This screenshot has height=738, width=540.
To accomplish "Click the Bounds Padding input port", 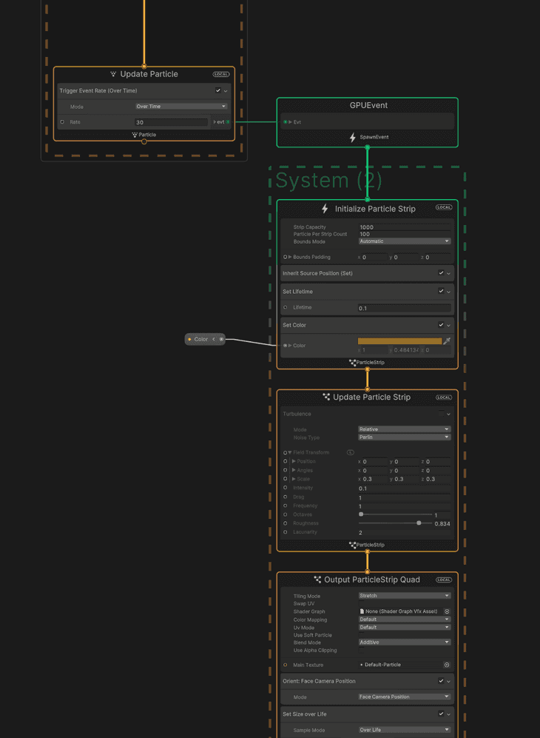I will click(285, 257).
